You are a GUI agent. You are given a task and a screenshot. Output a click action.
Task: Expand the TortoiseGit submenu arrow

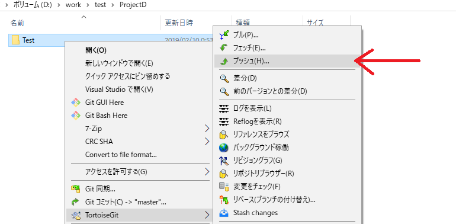pos(207,215)
